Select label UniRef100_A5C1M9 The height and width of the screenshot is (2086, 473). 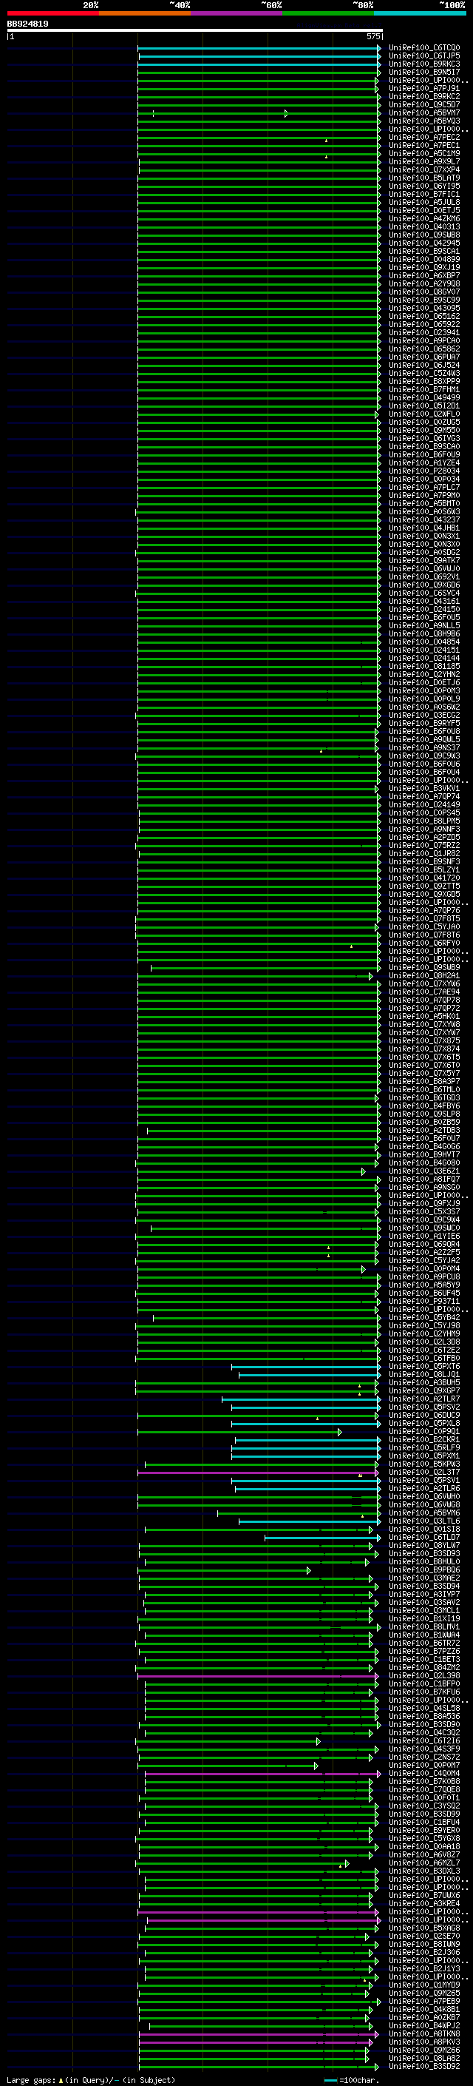click(424, 154)
